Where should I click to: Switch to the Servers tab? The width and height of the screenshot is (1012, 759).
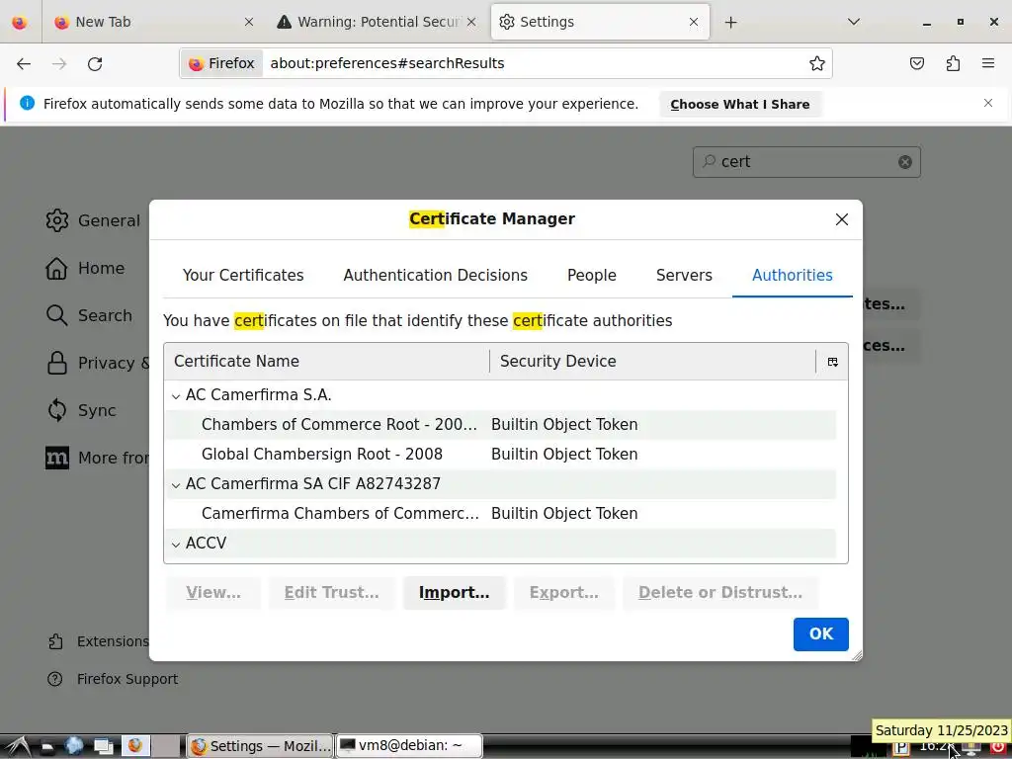(684, 276)
